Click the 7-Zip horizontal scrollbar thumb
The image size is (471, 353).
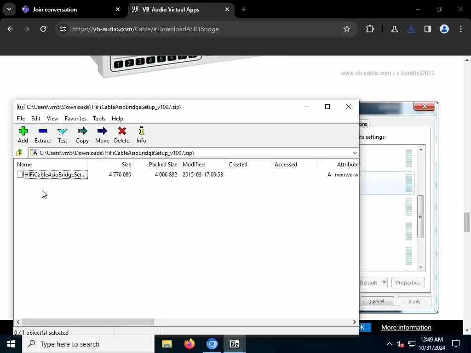coord(88,322)
